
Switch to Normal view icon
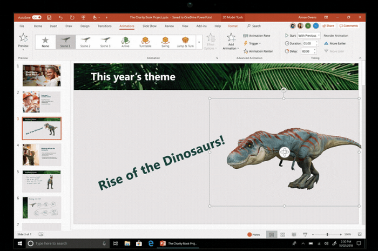(272, 235)
